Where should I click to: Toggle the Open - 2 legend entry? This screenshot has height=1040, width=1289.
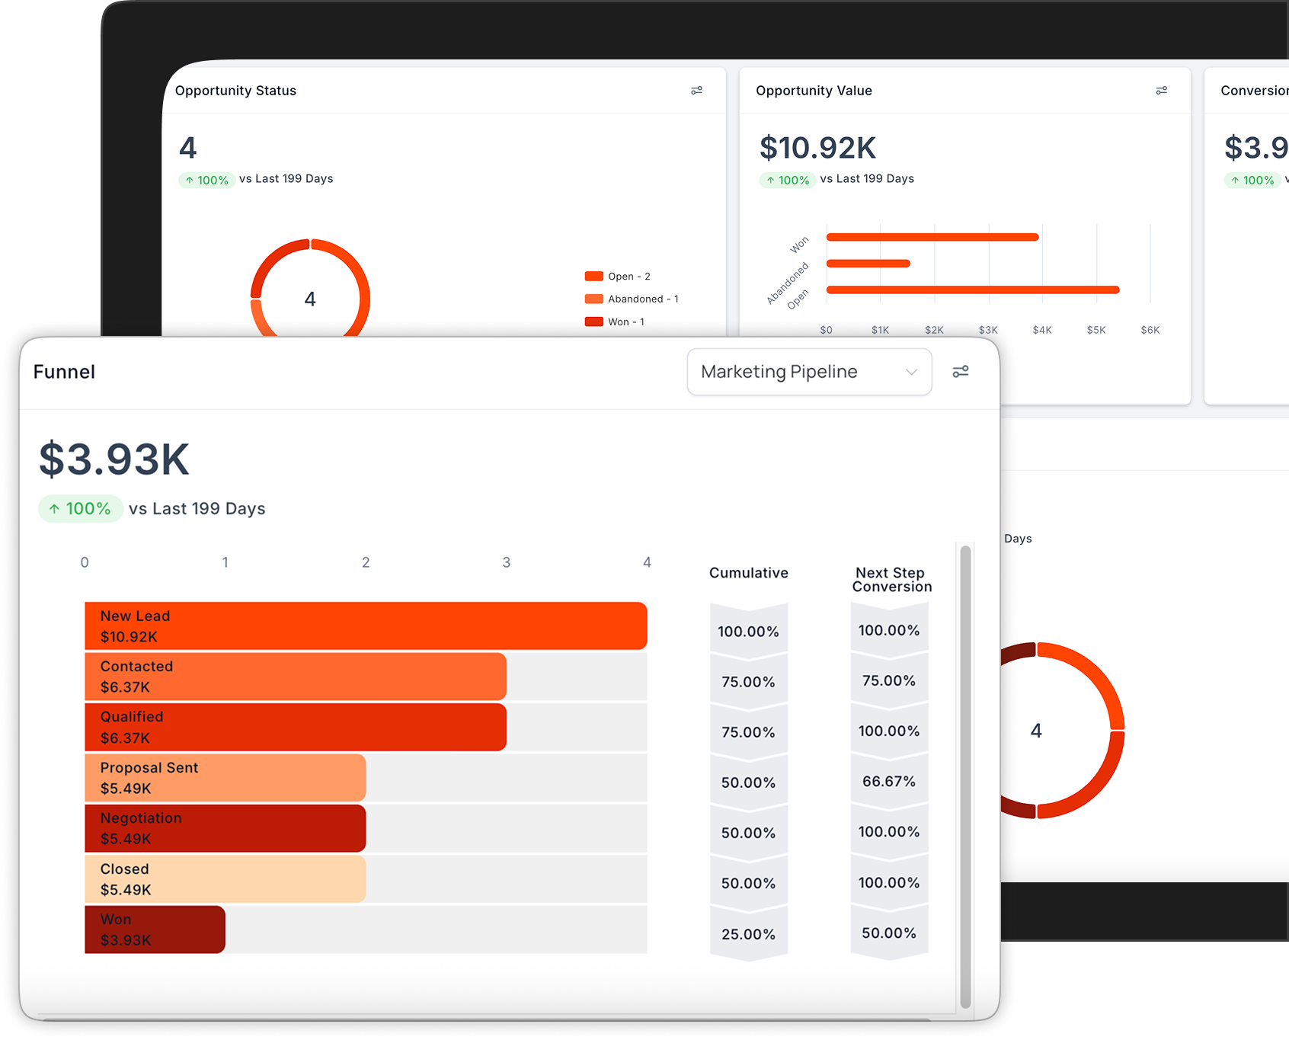(617, 277)
